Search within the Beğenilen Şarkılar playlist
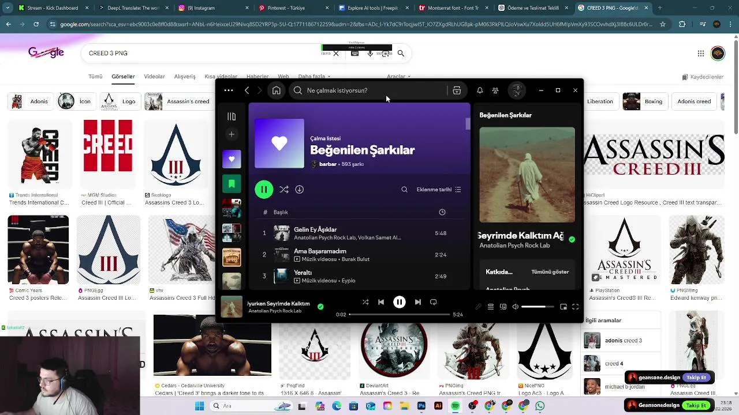The width and height of the screenshot is (739, 415). (404, 189)
